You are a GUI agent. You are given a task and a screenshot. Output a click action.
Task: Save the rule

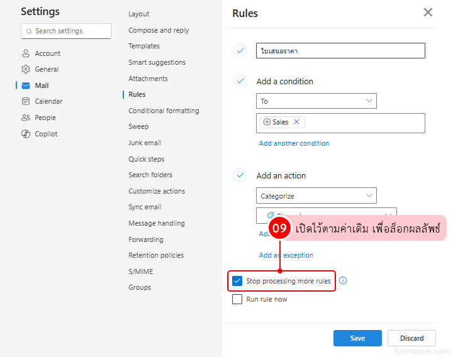pyautogui.click(x=357, y=338)
